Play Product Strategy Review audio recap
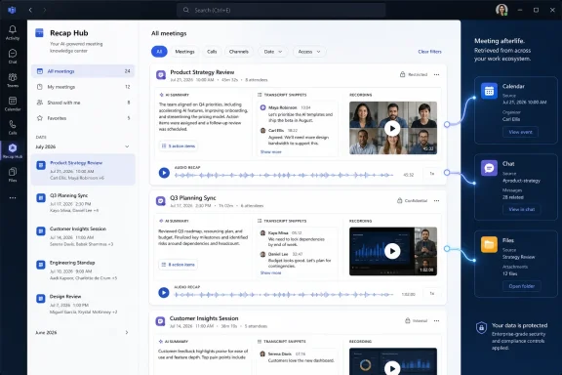Image resolution: width=562 pixels, height=375 pixels. tap(164, 173)
